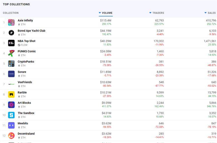The image size is (217, 143).
Task: Open the Sorare logo icon
Action: [x=11, y=74]
